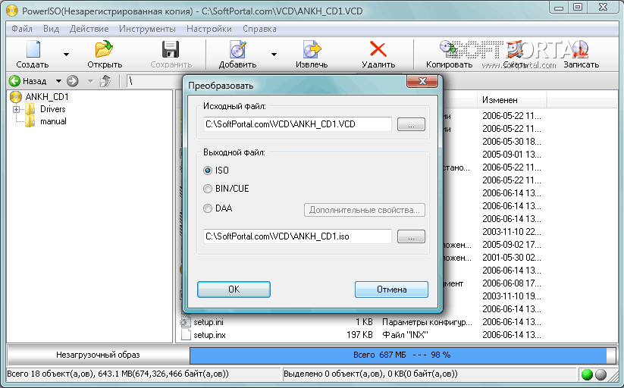The height and width of the screenshot is (388, 624).
Task: Click the Записать (Burn) toolbar icon
Action: (581, 50)
